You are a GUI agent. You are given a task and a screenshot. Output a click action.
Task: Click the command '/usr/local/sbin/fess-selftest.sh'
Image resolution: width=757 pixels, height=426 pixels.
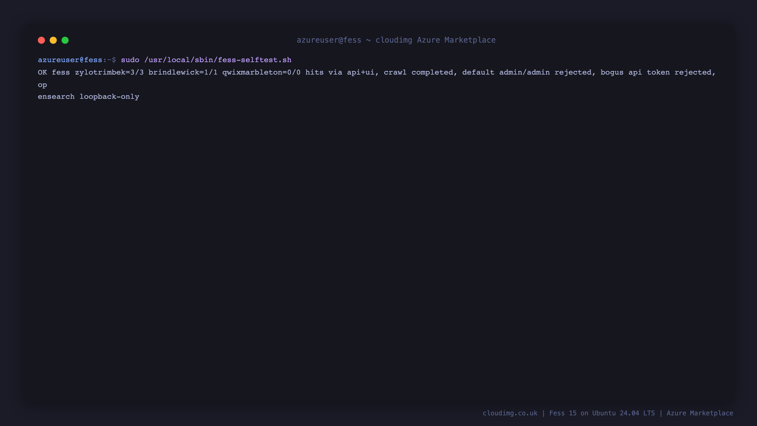[x=218, y=60]
